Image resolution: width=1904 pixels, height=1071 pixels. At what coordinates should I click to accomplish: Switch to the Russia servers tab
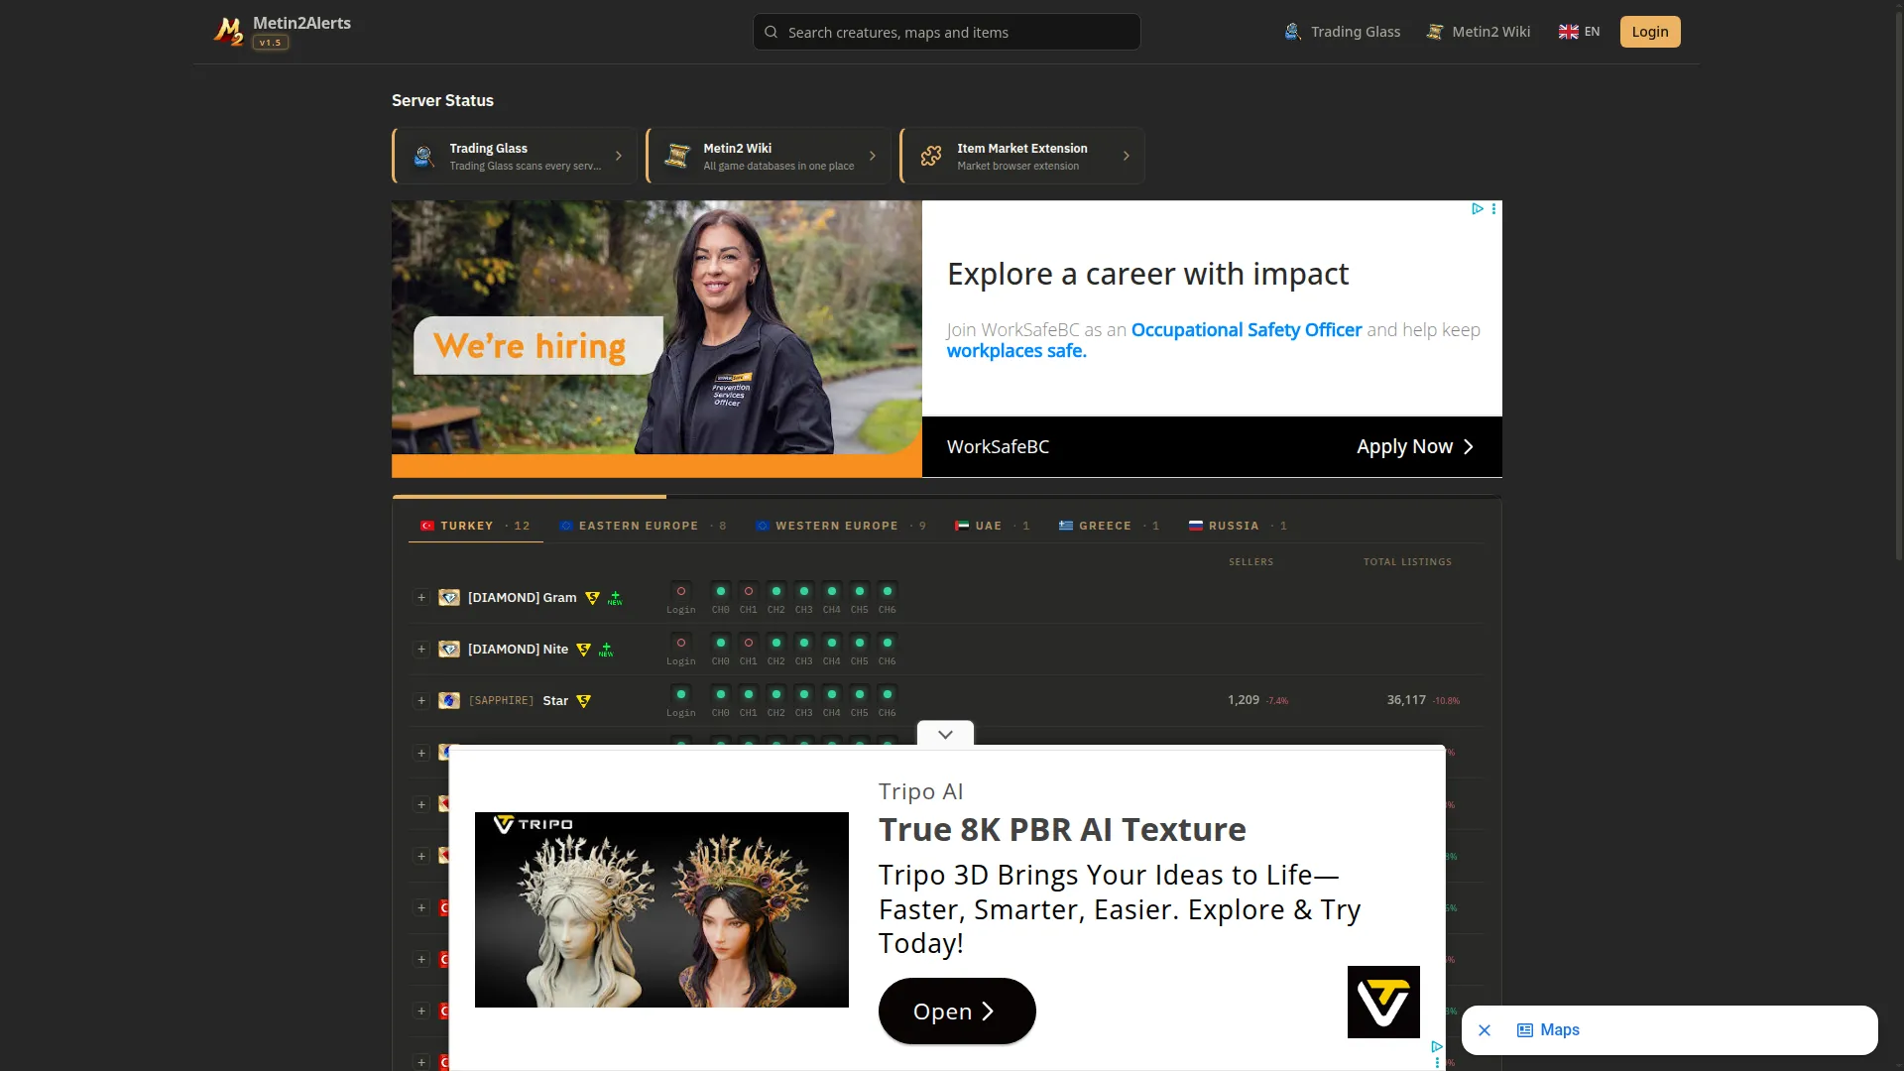pyautogui.click(x=1238, y=526)
